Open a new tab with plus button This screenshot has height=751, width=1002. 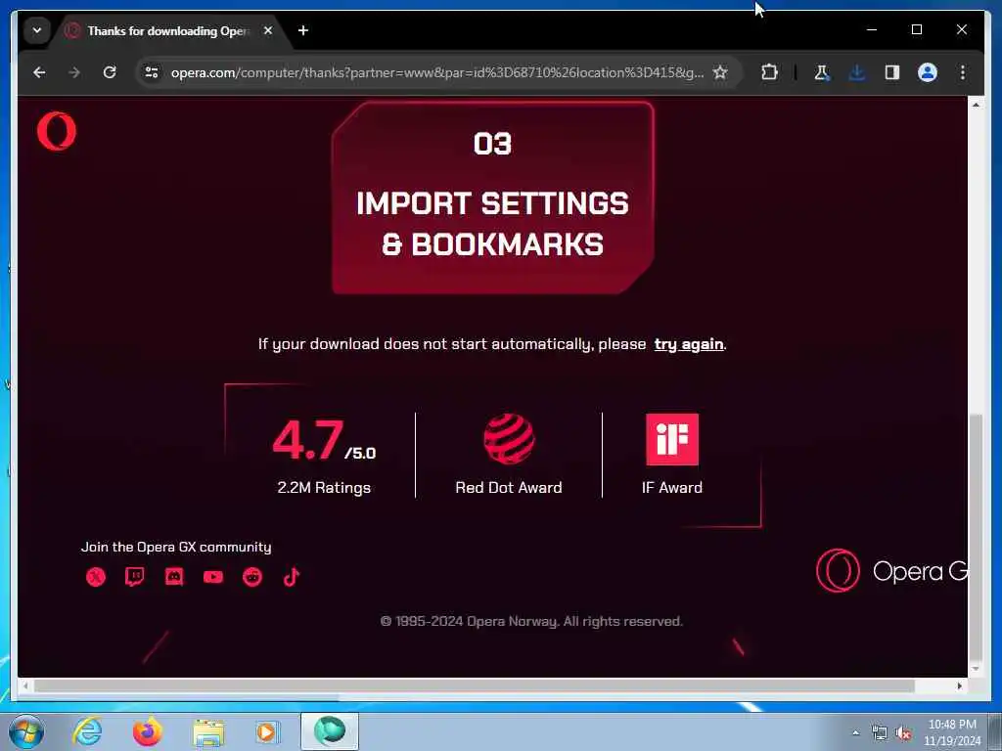coord(303,30)
